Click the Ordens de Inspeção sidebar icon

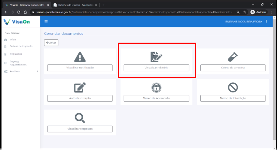click(6, 47)
